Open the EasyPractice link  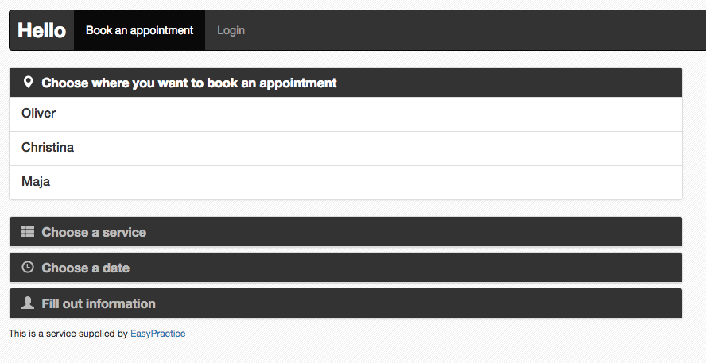click(157, 334)
